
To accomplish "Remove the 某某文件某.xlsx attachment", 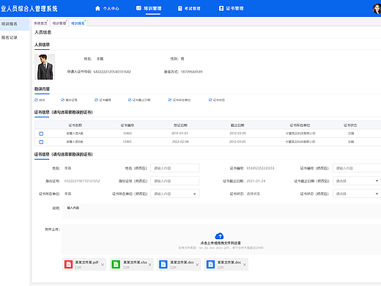I will pos(150,265).
